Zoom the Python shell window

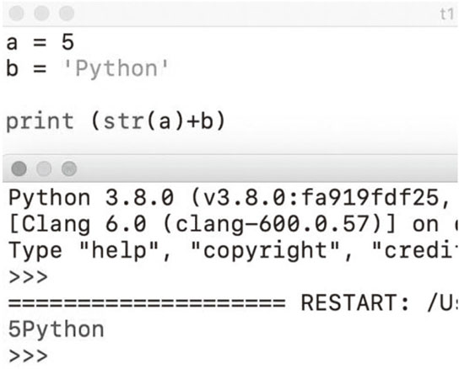point(69,168)
